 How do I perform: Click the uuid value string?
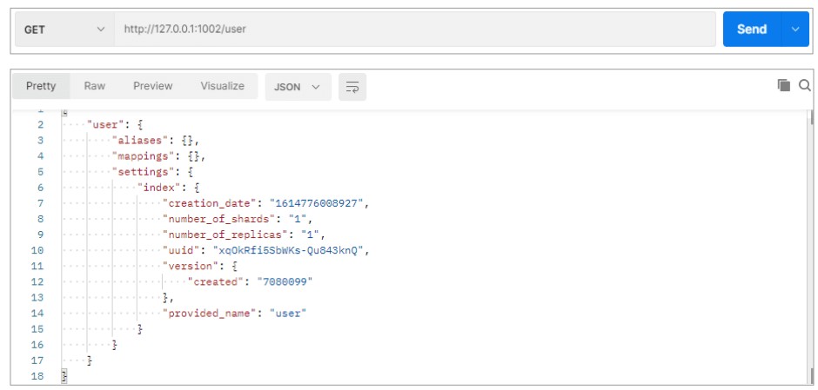click(291, 250)
